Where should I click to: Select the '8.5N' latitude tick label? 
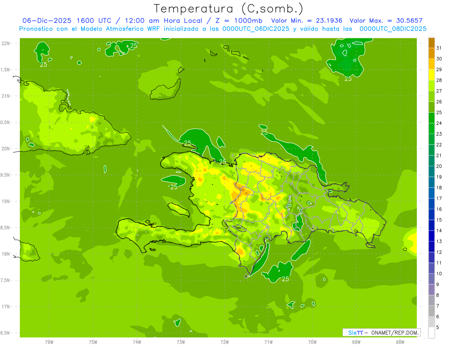coord(6,228)
